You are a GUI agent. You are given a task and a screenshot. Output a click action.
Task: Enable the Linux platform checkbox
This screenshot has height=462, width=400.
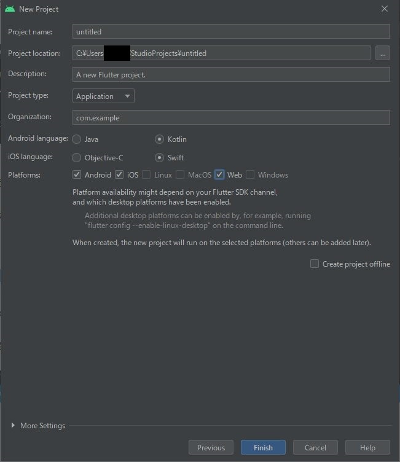point(146,174)
